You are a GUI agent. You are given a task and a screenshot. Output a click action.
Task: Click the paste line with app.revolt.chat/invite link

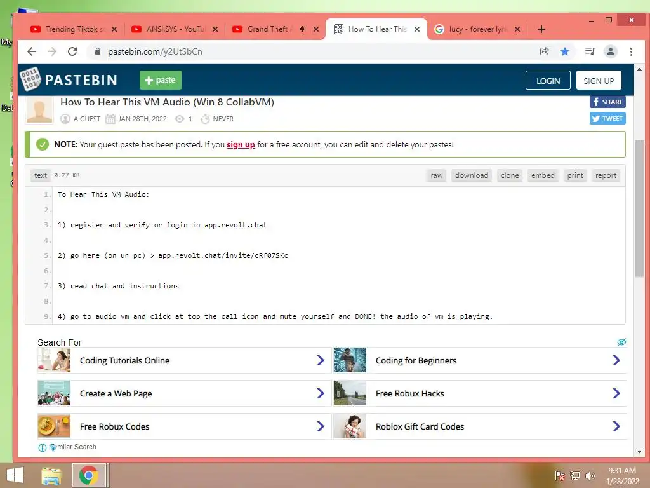173,255
